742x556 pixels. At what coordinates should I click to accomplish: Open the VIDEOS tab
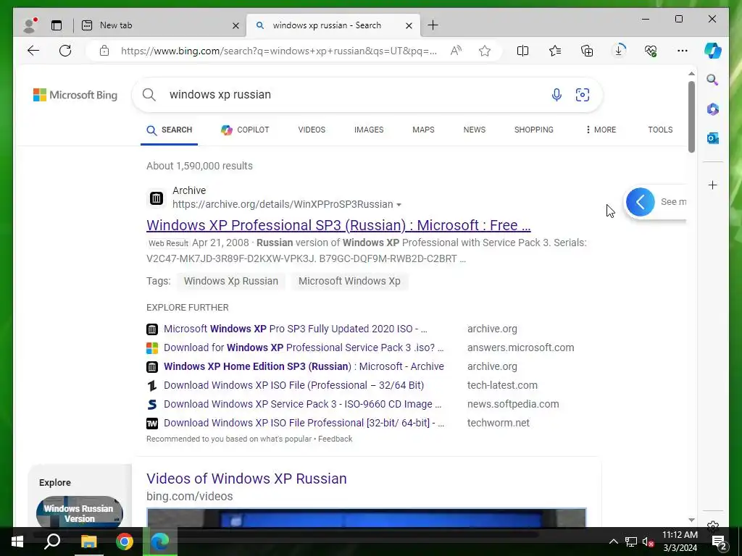point(312,130)
